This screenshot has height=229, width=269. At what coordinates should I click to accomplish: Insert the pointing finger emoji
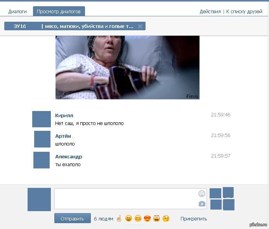click(x=119, y=219)
